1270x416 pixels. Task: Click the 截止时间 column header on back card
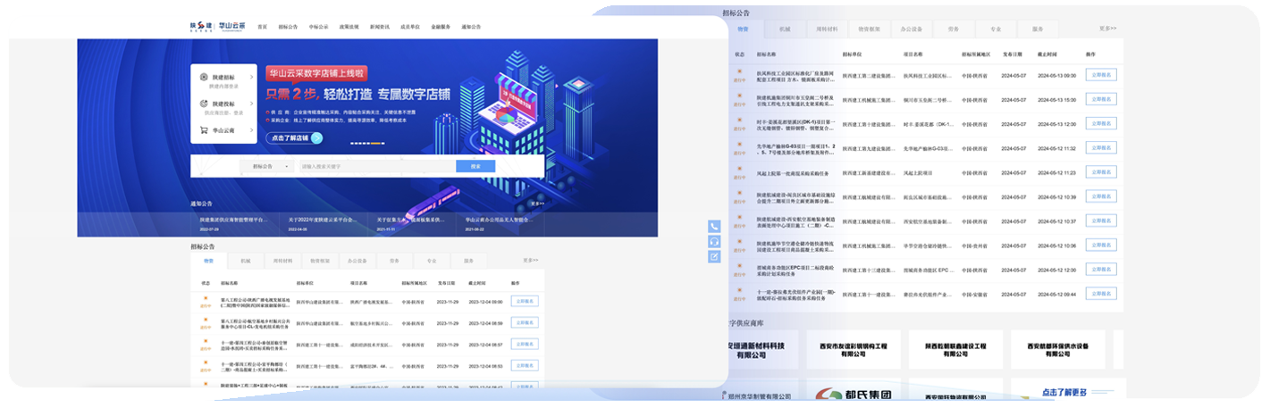(1047, 54)
